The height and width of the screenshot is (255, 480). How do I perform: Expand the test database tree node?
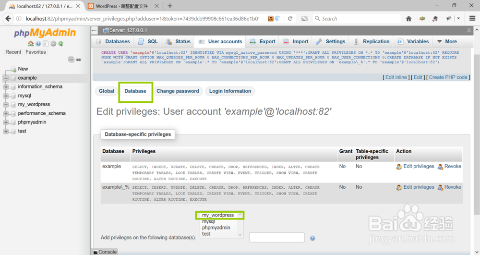(6, 131)
